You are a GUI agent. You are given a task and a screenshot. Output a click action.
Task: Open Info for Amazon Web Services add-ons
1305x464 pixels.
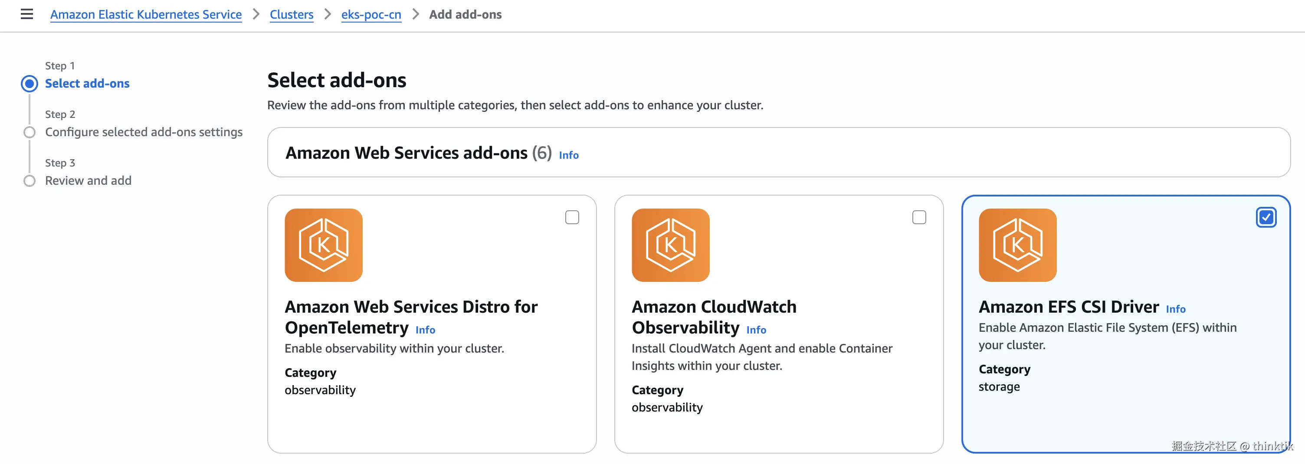(x=568, y=155)
